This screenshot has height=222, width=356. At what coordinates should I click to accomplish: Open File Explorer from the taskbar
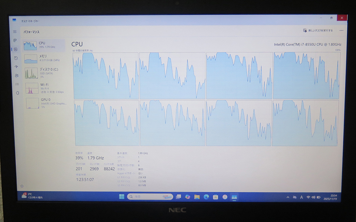[197, 197]
